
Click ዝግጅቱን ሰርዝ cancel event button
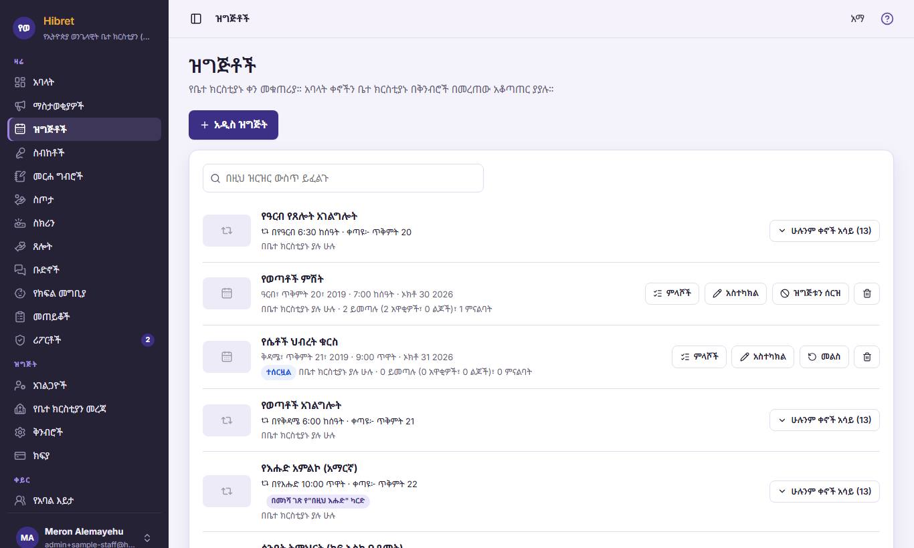coord(811,293)
